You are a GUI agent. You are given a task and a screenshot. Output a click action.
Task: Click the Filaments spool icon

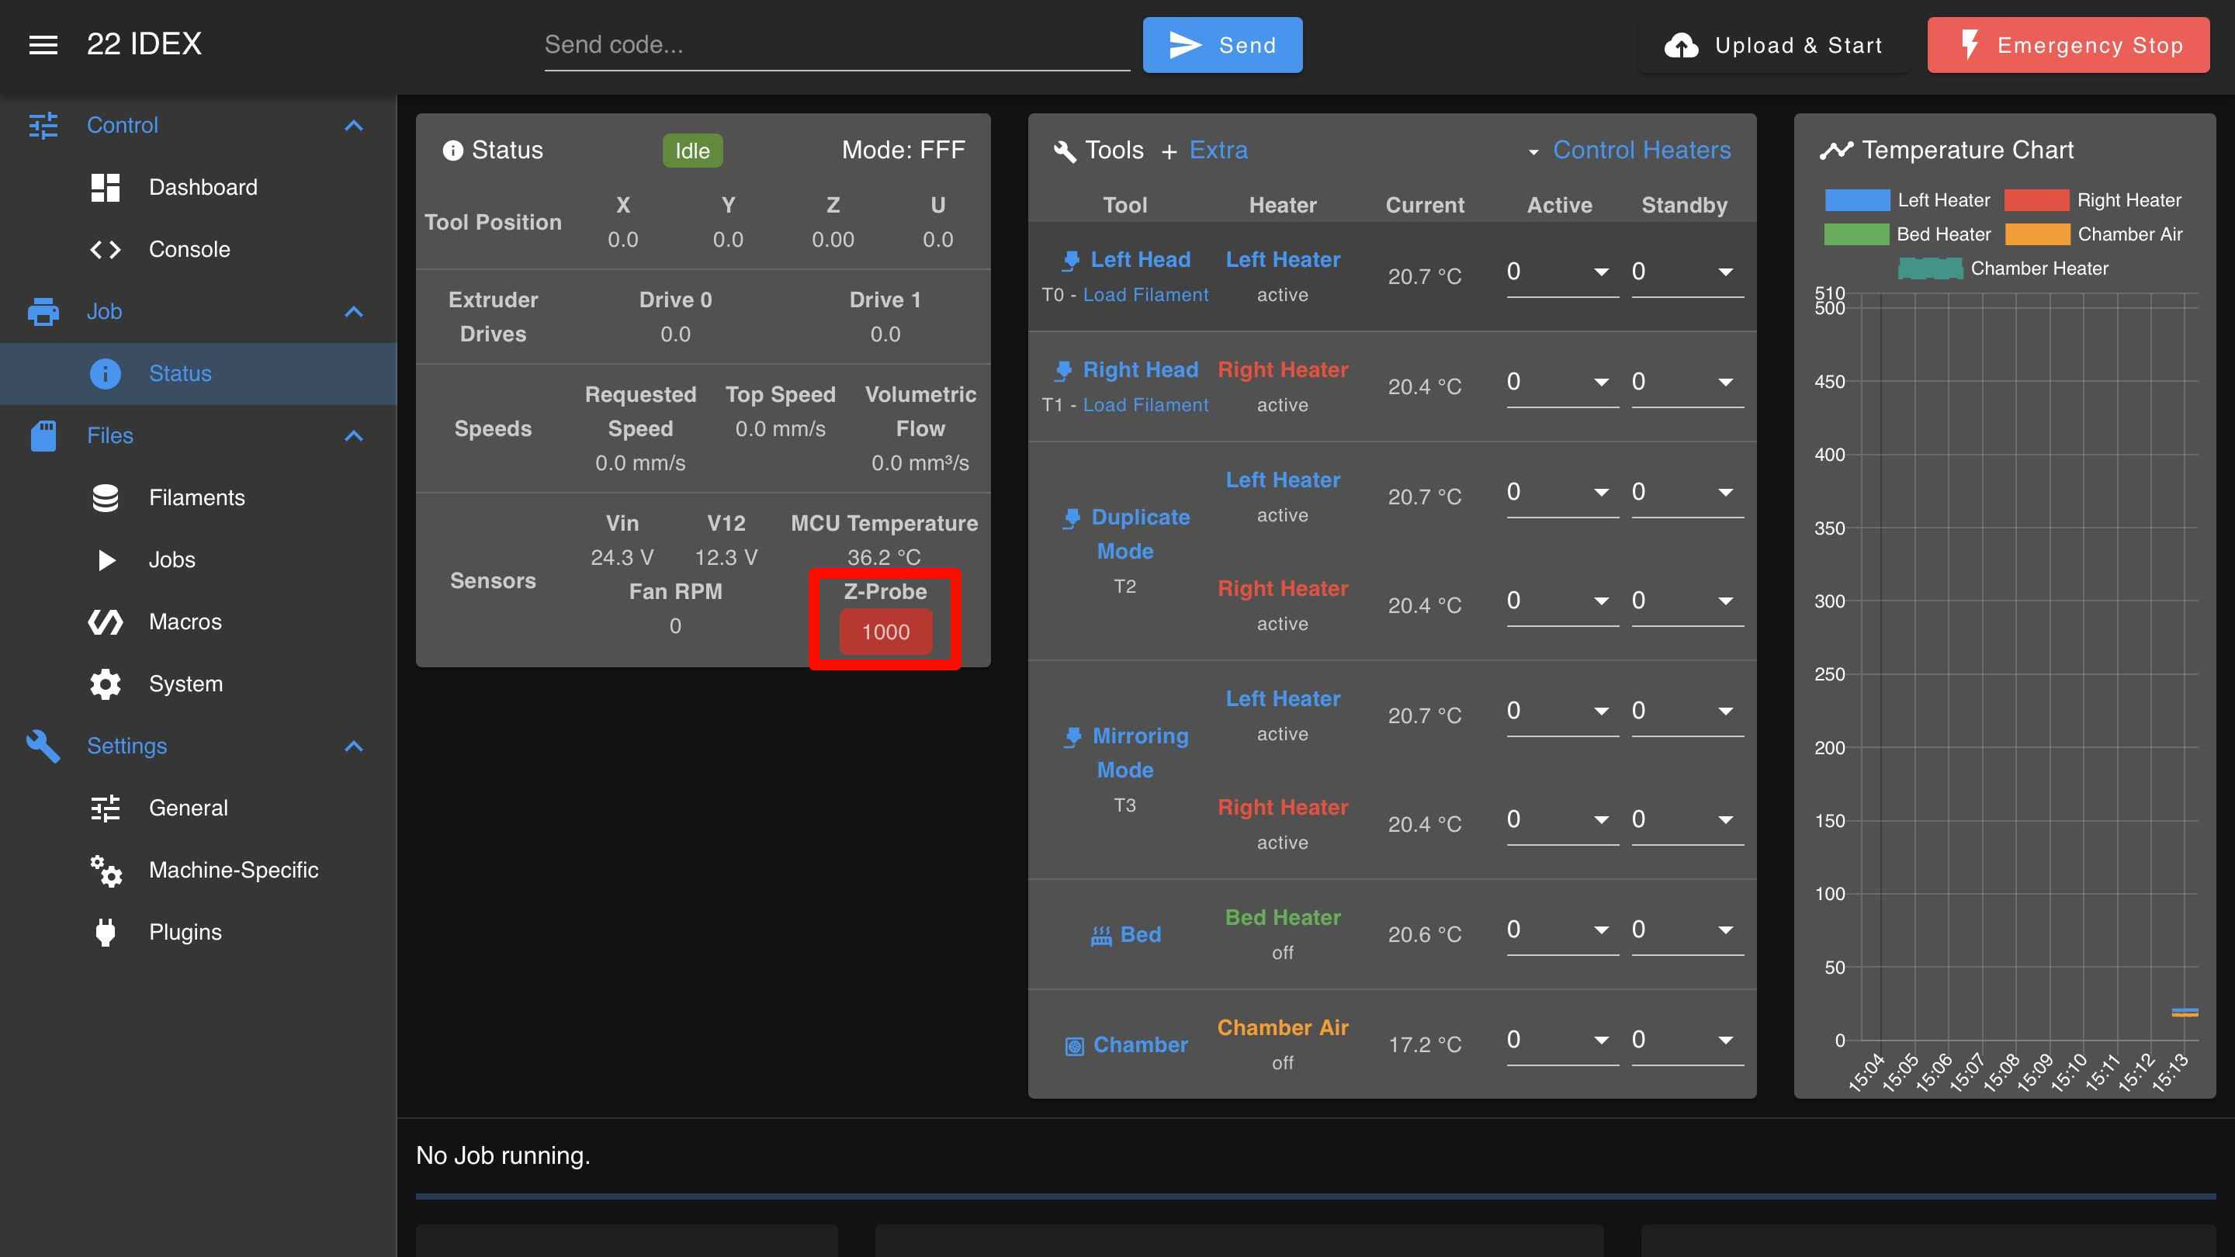[105, 498]
